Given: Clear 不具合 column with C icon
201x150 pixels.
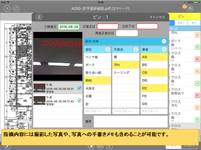Looking at the screenshot, I should coord(136,49).
